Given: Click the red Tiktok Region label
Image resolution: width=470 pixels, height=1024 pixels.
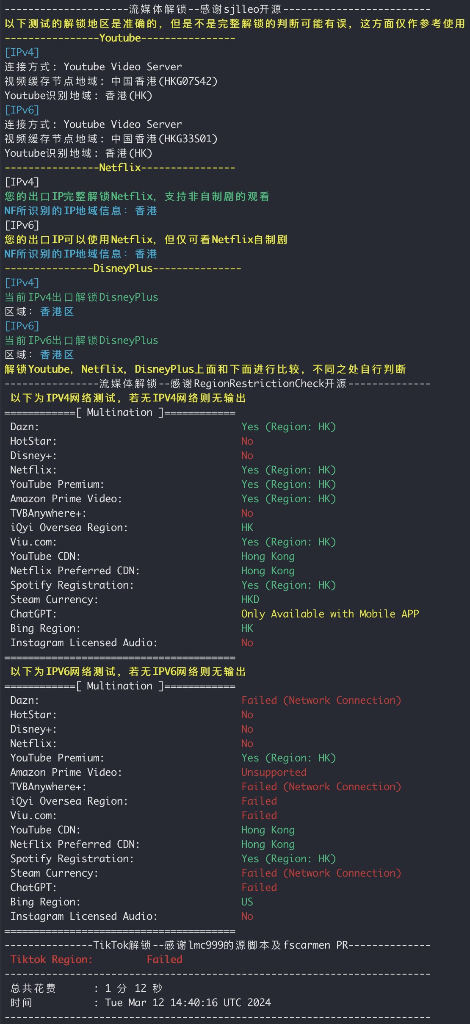Looking at the screenshot, I should (x=51, y=960).
